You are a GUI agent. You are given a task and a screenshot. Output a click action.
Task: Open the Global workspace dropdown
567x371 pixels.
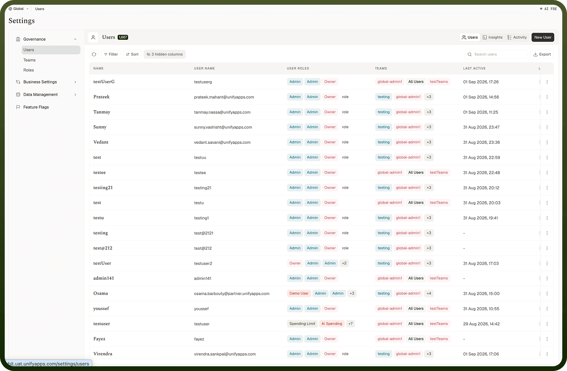coord(18,9)
